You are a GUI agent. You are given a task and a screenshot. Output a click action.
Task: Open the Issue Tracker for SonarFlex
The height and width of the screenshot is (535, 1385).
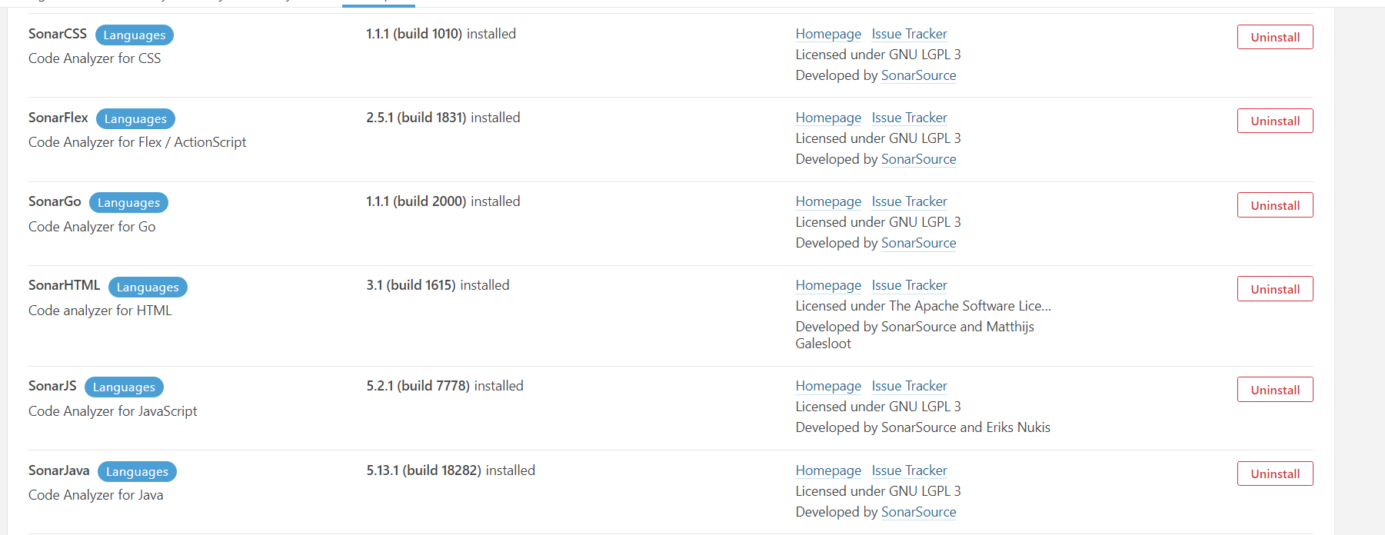click(x=909, y=118)
